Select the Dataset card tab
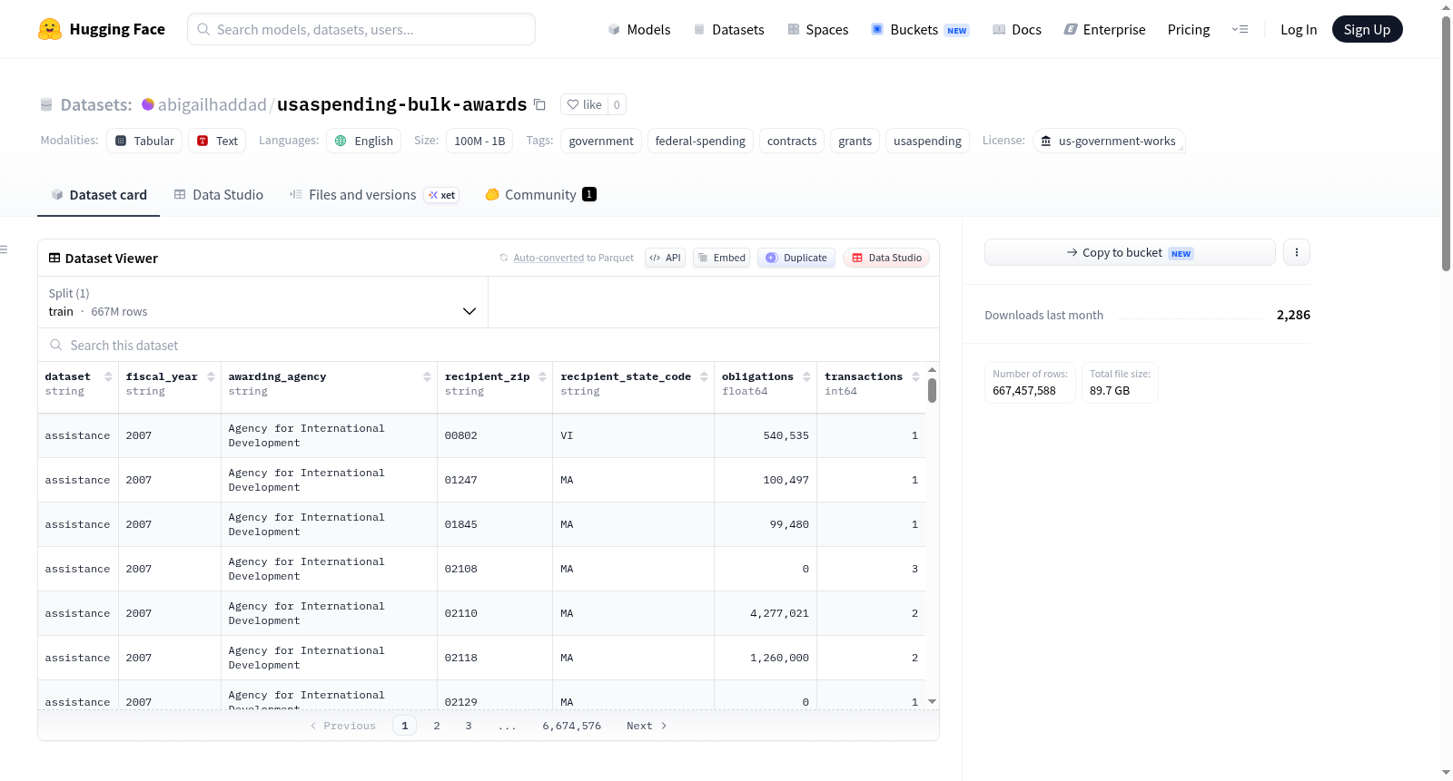 [99, 195]
